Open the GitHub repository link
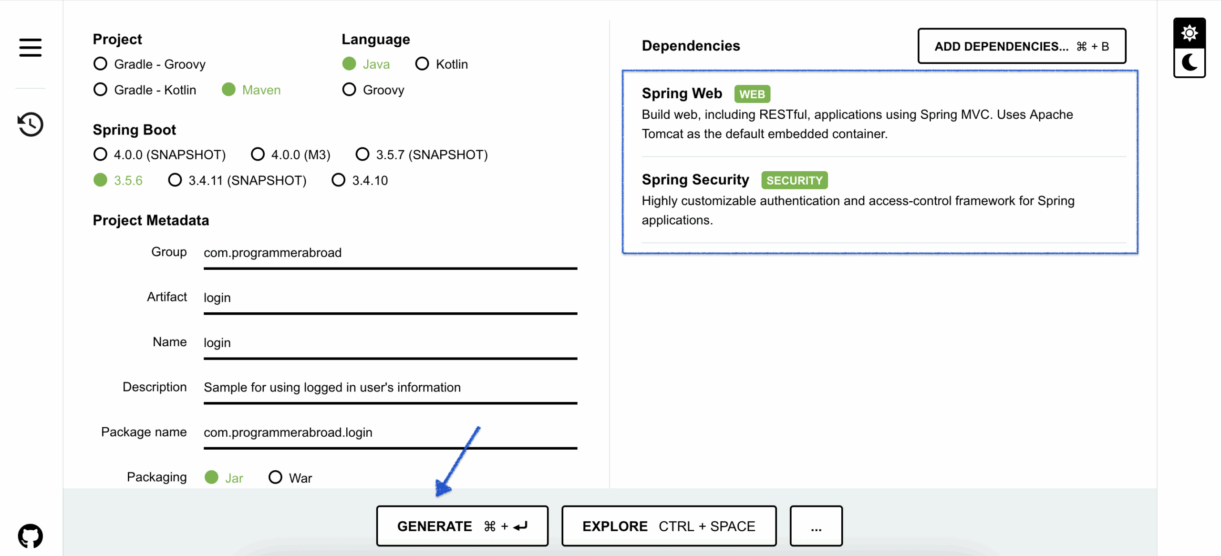Viewport: 1221px width, 556px height. 30,535
